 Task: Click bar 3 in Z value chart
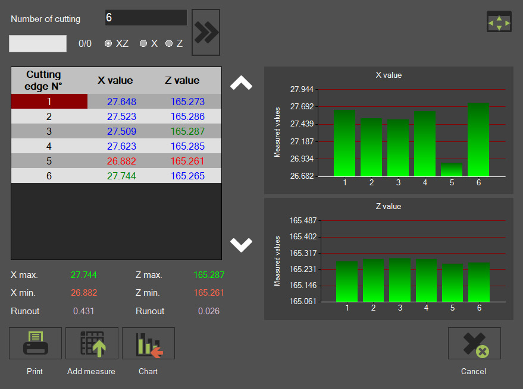pyautogui.click(x=400, y=280)
